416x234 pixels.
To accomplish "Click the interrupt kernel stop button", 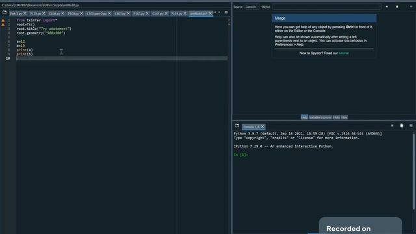I will click(392, 125).
